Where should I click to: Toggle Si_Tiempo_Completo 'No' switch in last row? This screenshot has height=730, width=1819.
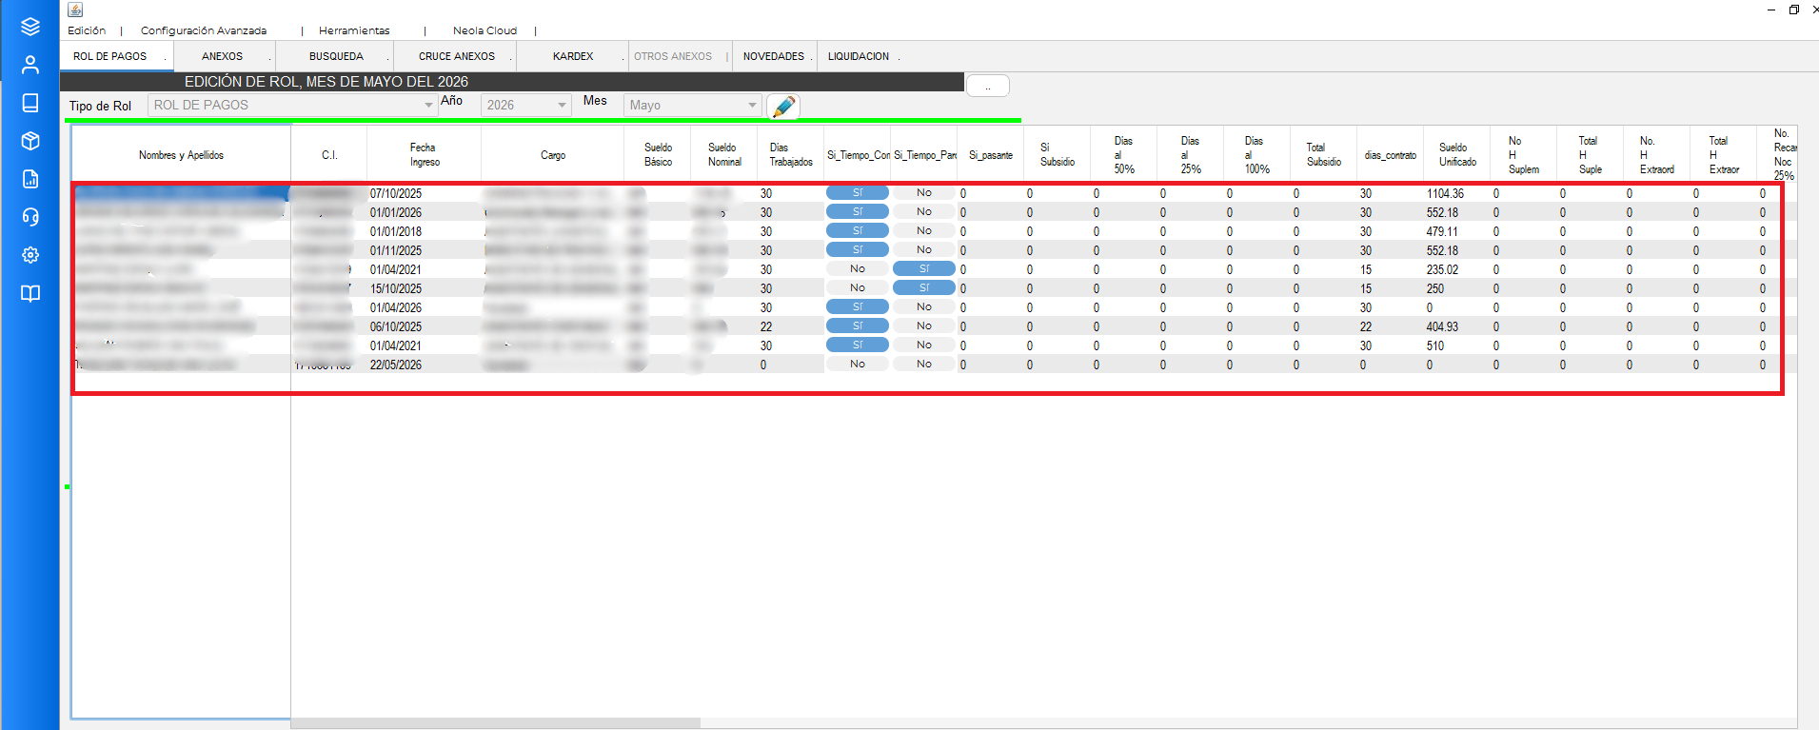(x=858, y=364)
